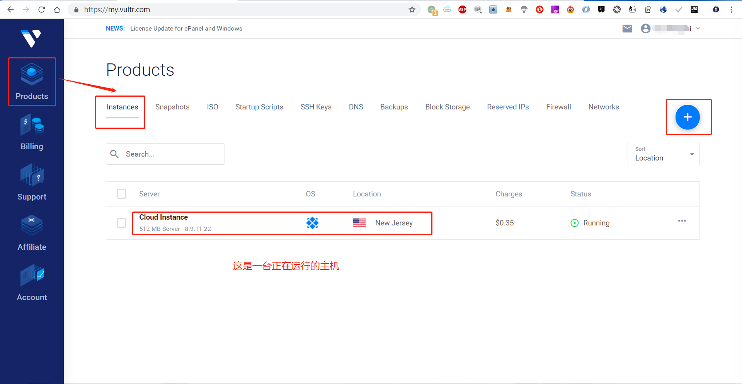The image size is (742, 384).
Task: Switch to the Snapshots tab
Action: click(x=172, y=107)
